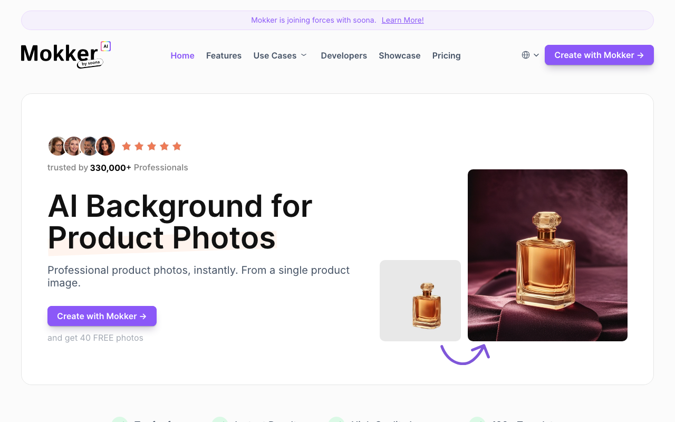Expand the language chevron dropdown

[536, 55]
